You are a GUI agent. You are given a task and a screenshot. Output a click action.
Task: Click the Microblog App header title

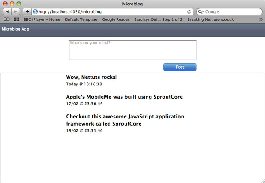coord(15,29)
